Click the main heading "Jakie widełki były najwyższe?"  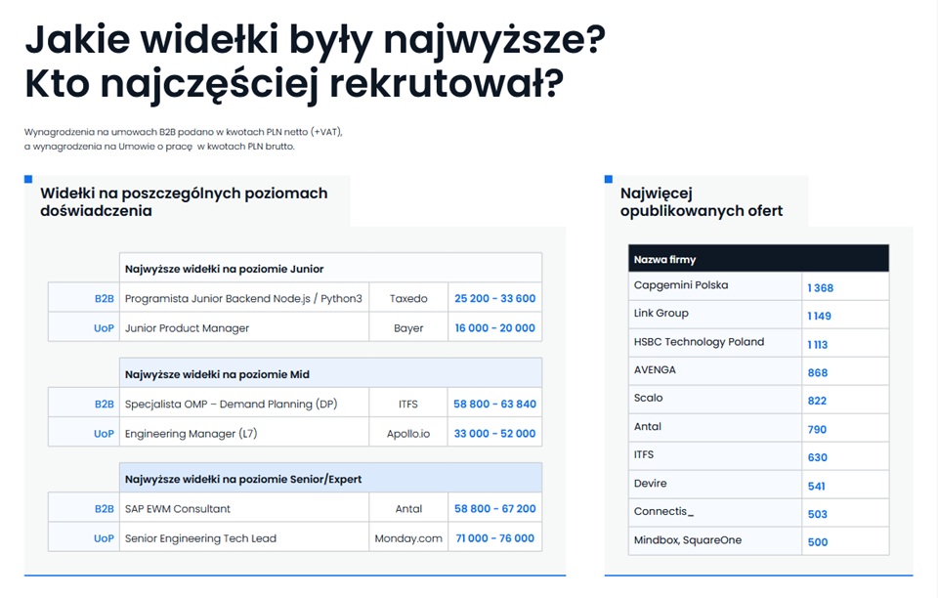(317, 39)
